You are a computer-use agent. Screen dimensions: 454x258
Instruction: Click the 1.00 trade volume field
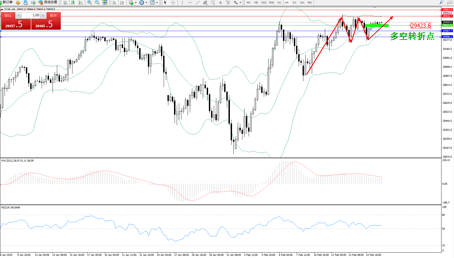31,15
